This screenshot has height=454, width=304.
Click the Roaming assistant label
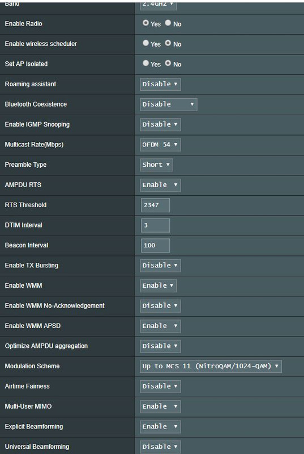(31, 84)
